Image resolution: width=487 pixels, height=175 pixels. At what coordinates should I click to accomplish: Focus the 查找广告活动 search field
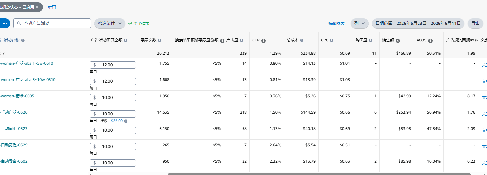pos(52,24)
